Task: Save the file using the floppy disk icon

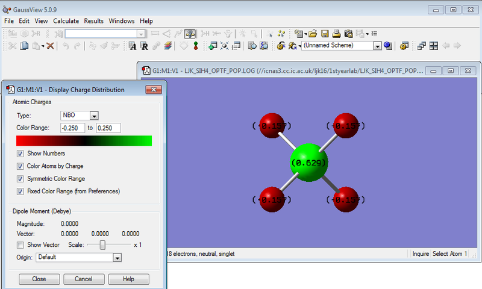Action: pos(325,34)
